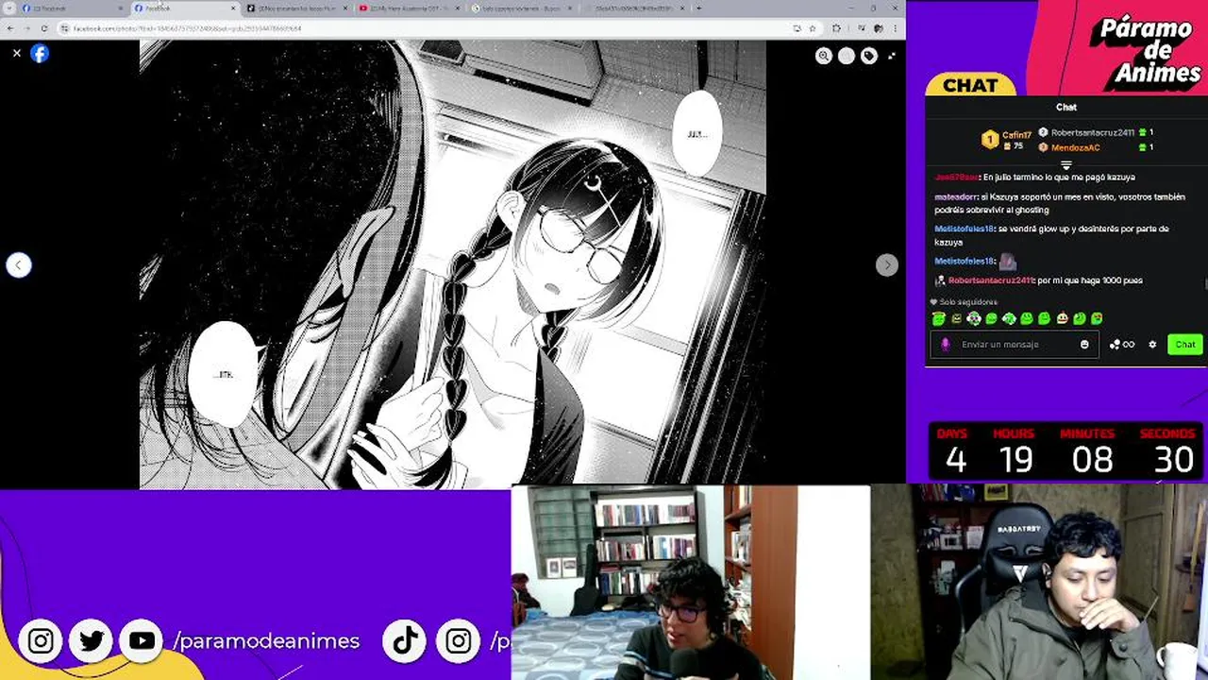
Task: Click the Solo seguidores heart label
Action: 964,302
